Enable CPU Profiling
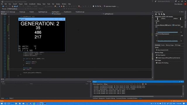The image size is (187, 105). (x=162, y=63)
